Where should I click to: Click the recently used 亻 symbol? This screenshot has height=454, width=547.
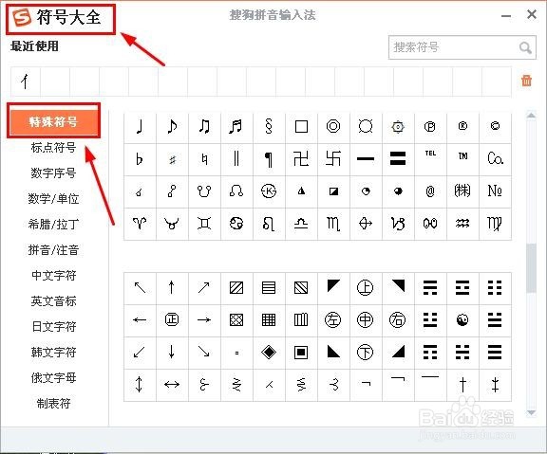(x=25, y=82)
